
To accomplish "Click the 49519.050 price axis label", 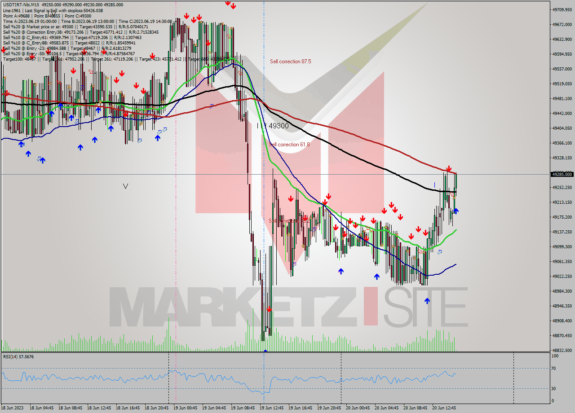I will (561, 83).
